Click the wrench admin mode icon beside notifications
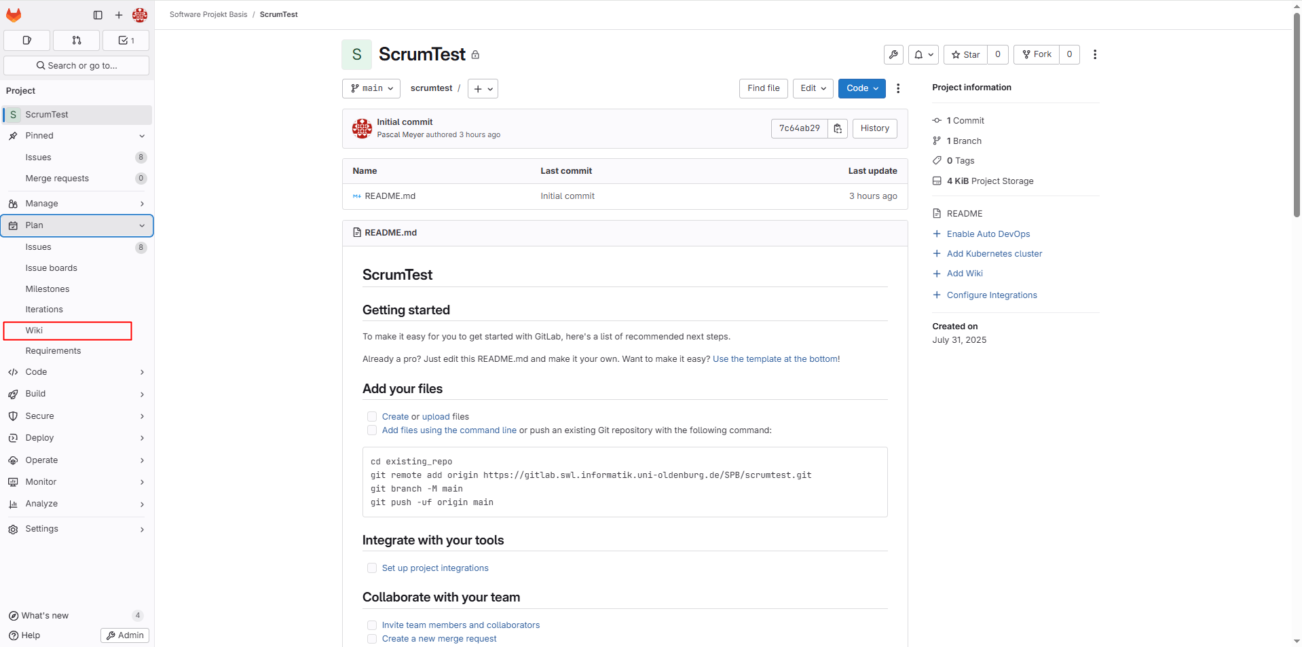Image resolution: width=1302 pixels, height=647 pixels. coord(893,54)
